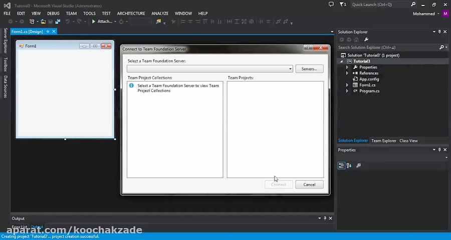Collapse the Tutorial3 project node
This screenshot has width=451, height=240.
pyautogui.click(x=342, y=61)
